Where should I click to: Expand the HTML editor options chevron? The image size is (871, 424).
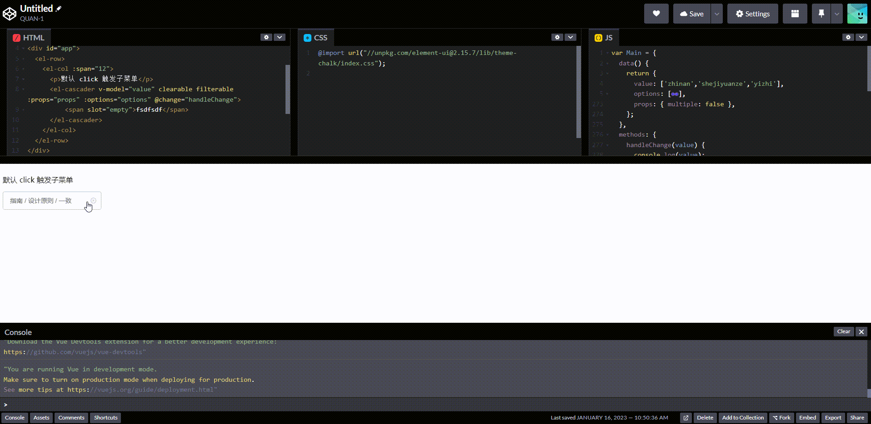tap(280, 37)
